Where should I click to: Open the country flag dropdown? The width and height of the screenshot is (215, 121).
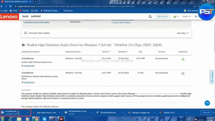pyautogui.click(x=176, y=16)
